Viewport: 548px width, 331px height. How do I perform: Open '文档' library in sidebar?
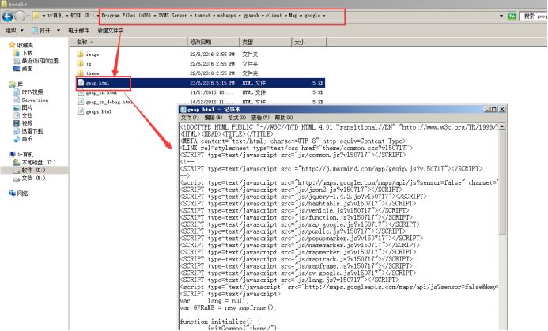pyautogui.click(x=23, y=115)
